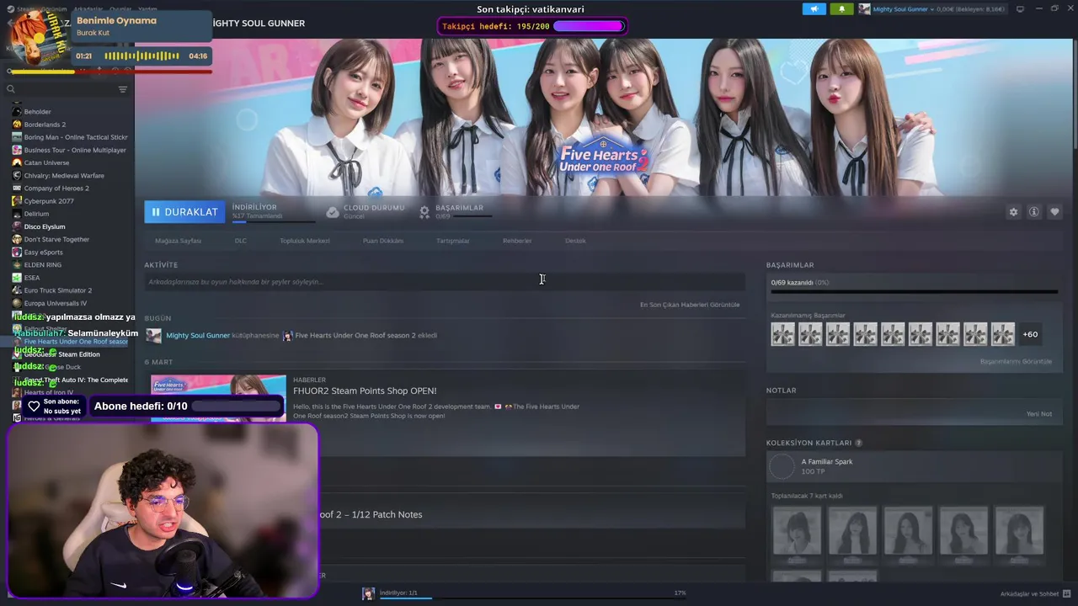Select Delirium in the game list

(x=36, y=214)
